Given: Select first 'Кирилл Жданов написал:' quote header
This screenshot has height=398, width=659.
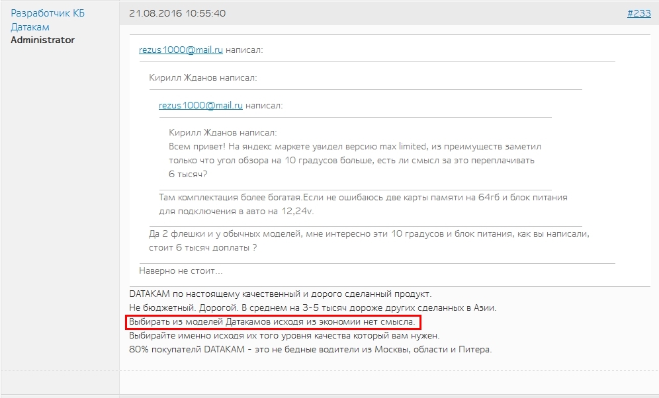Looking at the screenshot, I should pos(203,77).
